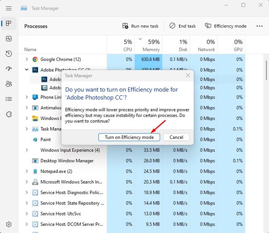Click Efficiency mode in the toolbar

pos(226,26)
